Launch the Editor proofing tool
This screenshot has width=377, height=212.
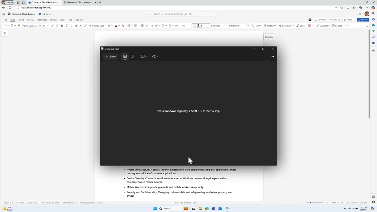pos(301,26)
